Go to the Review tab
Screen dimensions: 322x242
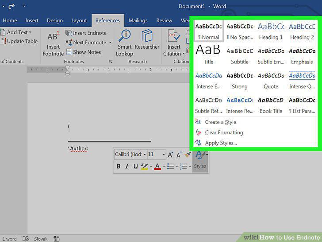pos(164,20)
